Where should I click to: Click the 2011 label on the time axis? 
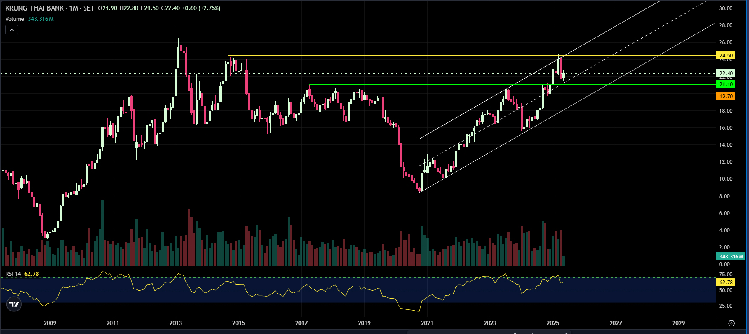tap(113, 323)
